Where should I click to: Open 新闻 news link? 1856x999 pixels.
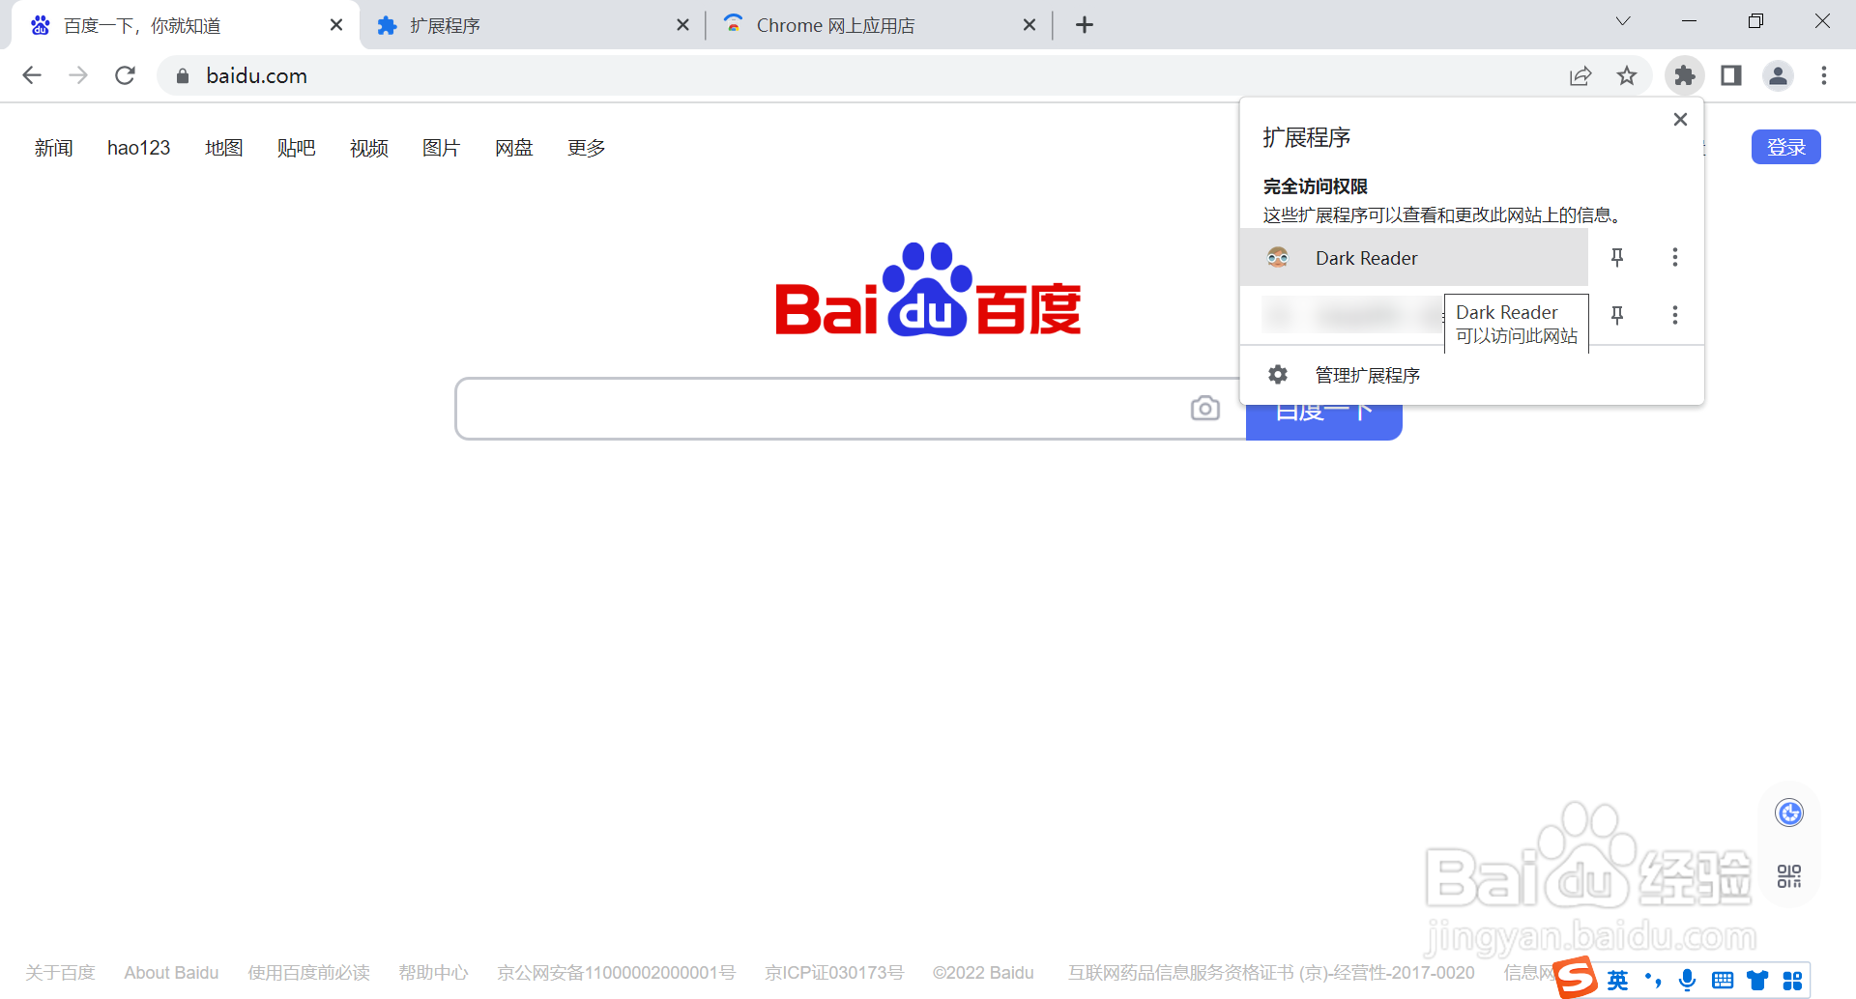click(54, 148)
